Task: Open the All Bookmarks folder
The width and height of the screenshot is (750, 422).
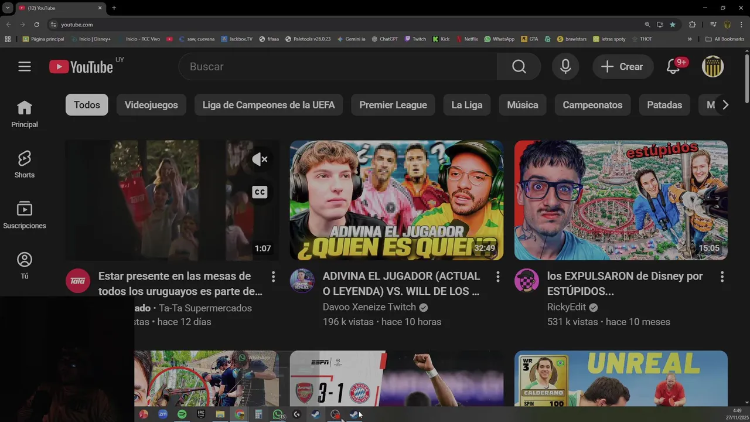Action: [725, 39]
